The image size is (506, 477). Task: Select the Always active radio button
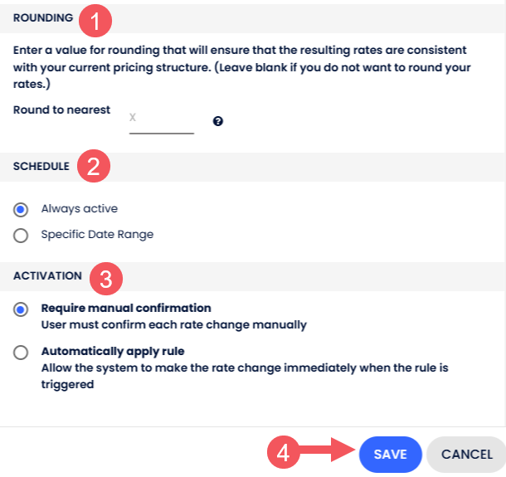21,209
